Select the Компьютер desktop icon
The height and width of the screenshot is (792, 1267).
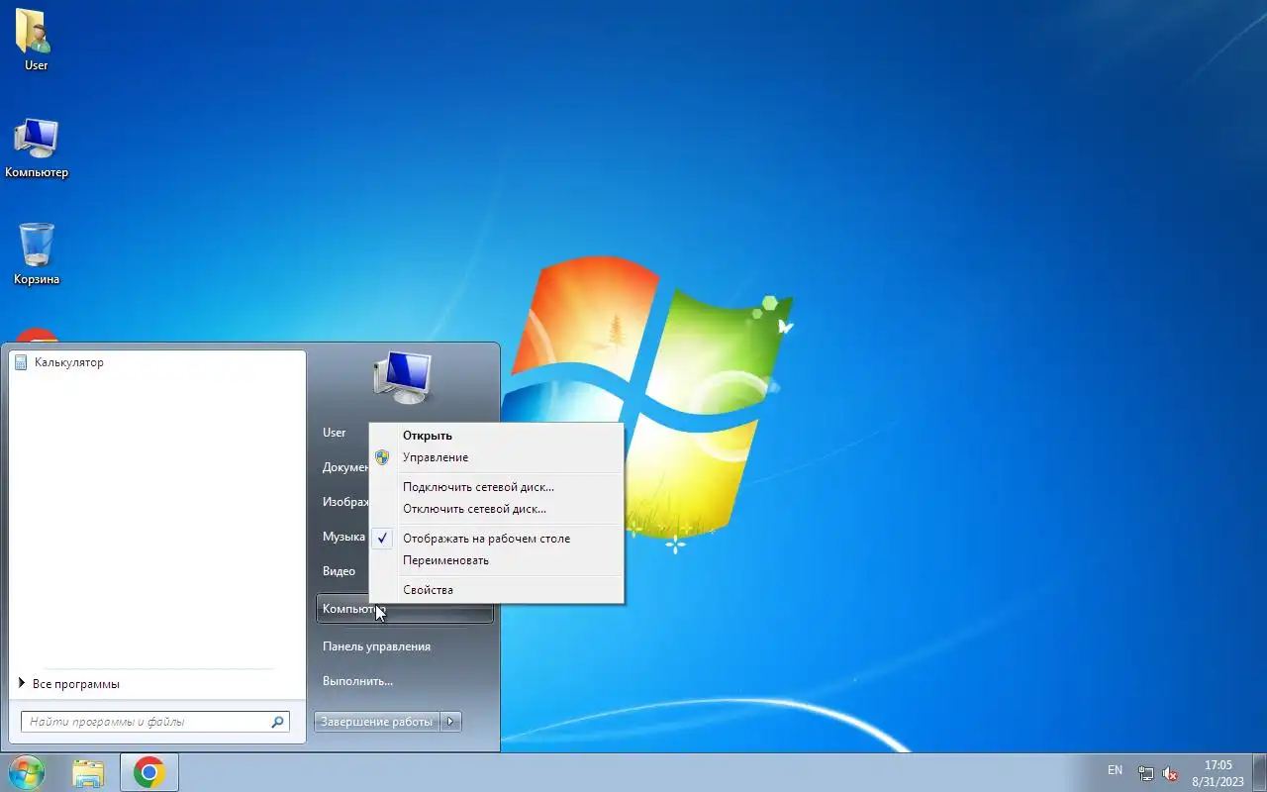(36, 148)
